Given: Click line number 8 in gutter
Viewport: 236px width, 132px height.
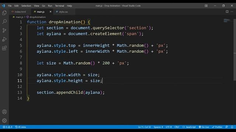Looking at the screenshot, I should tap(21, 63).
